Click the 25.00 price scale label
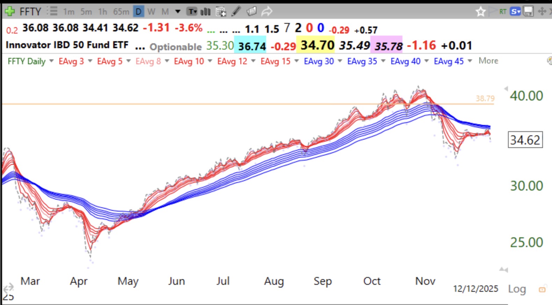 [526, 242]
